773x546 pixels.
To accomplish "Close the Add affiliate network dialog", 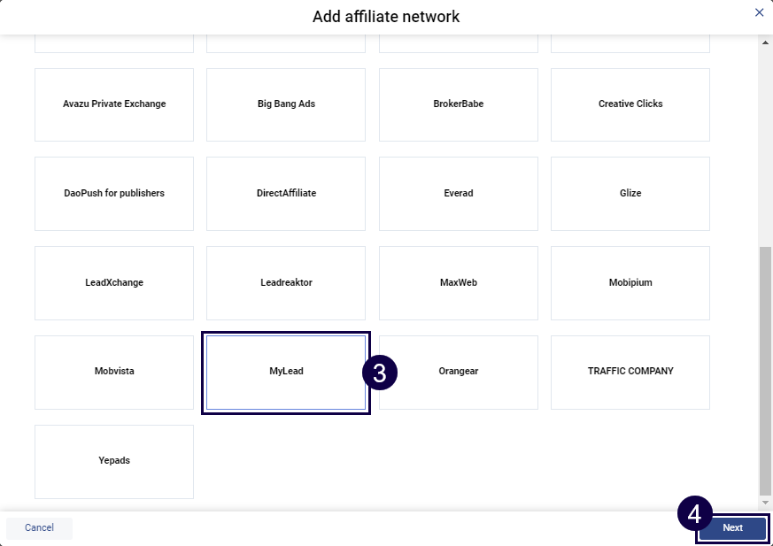I will 759,12.
